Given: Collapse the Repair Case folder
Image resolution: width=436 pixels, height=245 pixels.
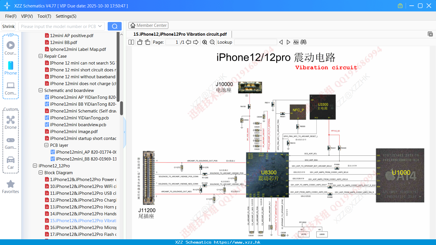Looking at the screenshot, I should [41, 56].
